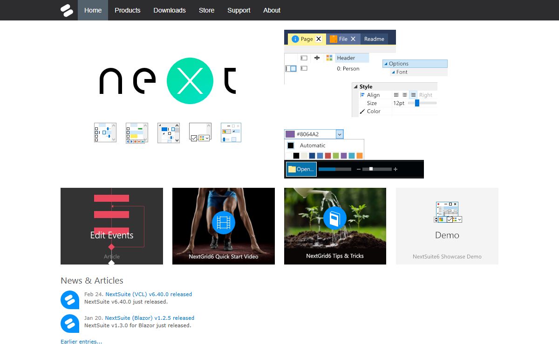The height and width of the screenshot is (344, 559).
Task: Pick the orange color swatch in the palette
Action: click(360, 156)
